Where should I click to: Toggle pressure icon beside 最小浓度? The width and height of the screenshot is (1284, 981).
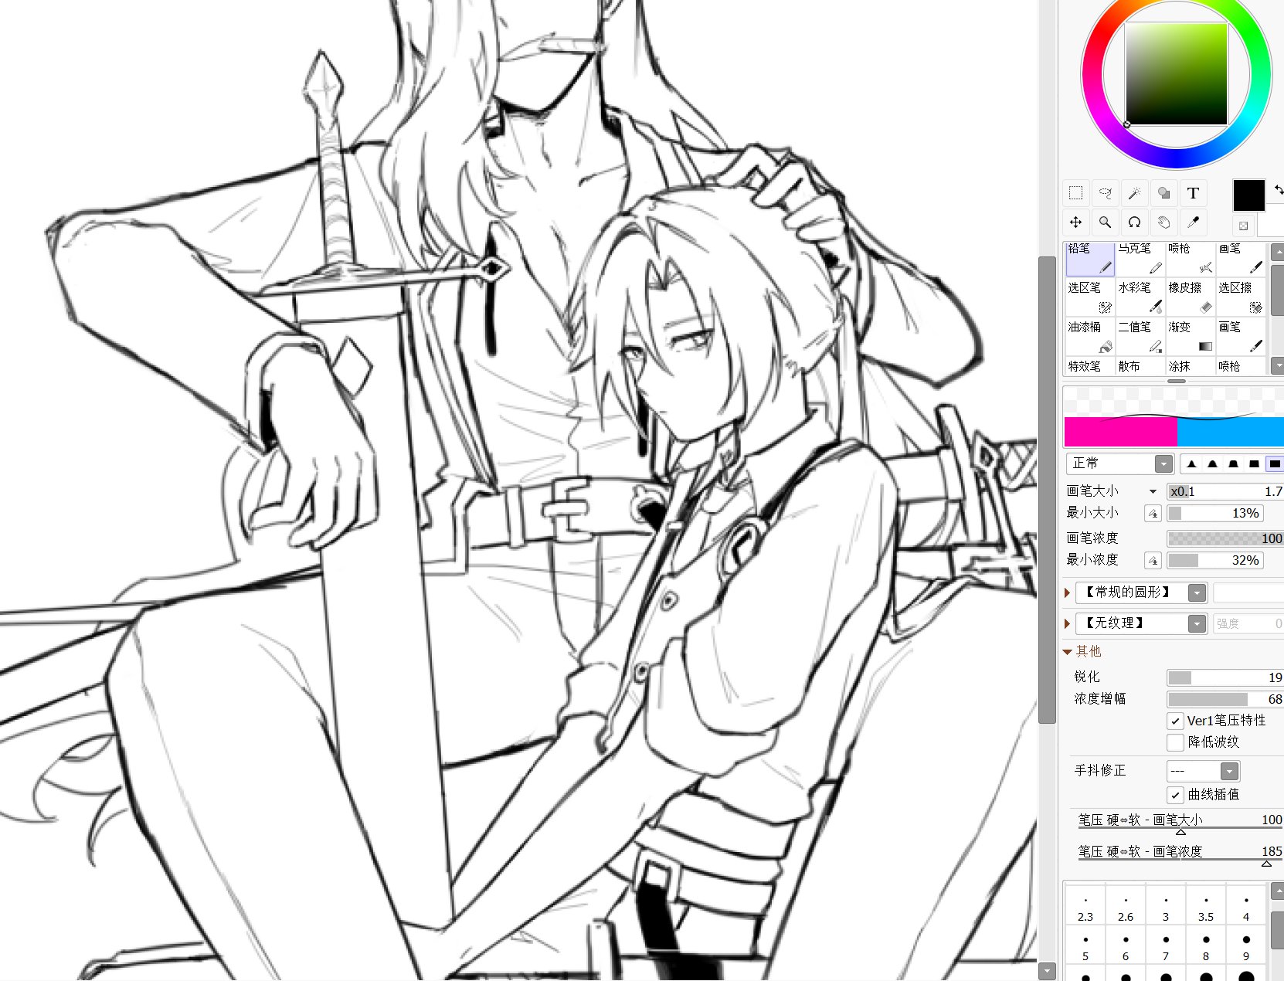[1153, 560]
